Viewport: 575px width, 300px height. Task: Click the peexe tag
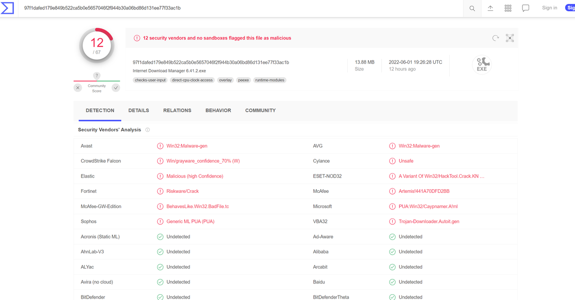point(243,80)
